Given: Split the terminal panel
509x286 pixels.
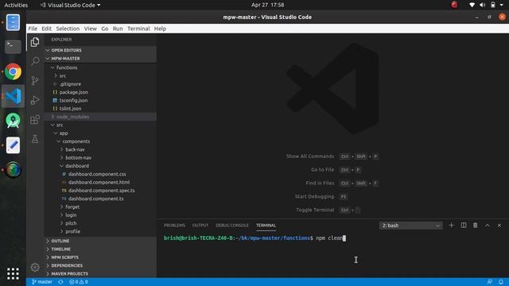Looking at the screenshot, I should pyautogui.click(x=463, y=226).
